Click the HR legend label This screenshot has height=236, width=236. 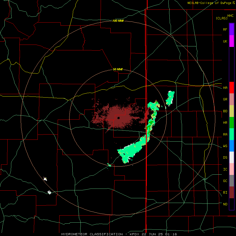(x=225, y=123)
